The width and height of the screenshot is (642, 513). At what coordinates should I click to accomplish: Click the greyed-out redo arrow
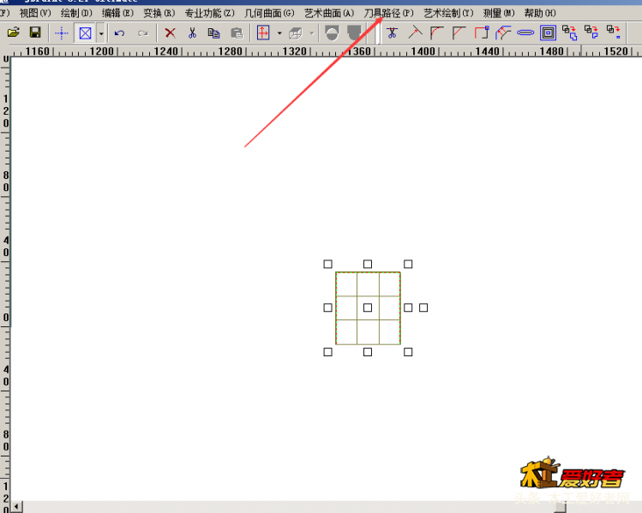point(142,33)
